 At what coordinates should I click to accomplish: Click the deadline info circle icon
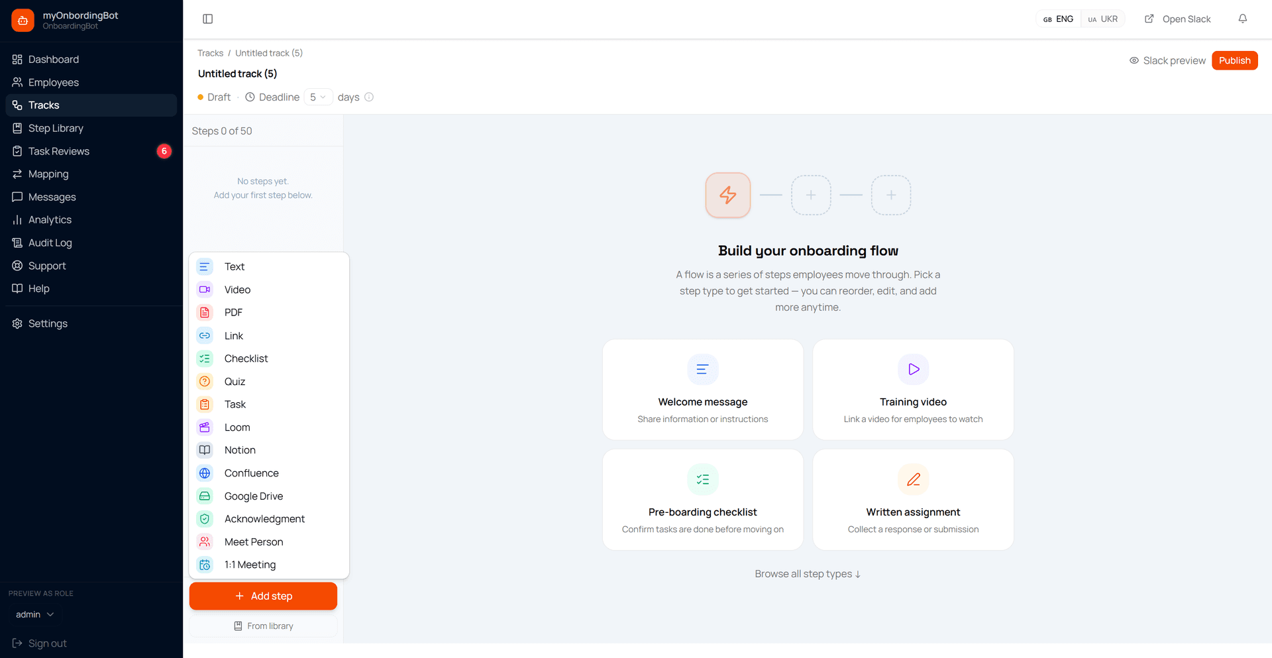coord(369,97)
